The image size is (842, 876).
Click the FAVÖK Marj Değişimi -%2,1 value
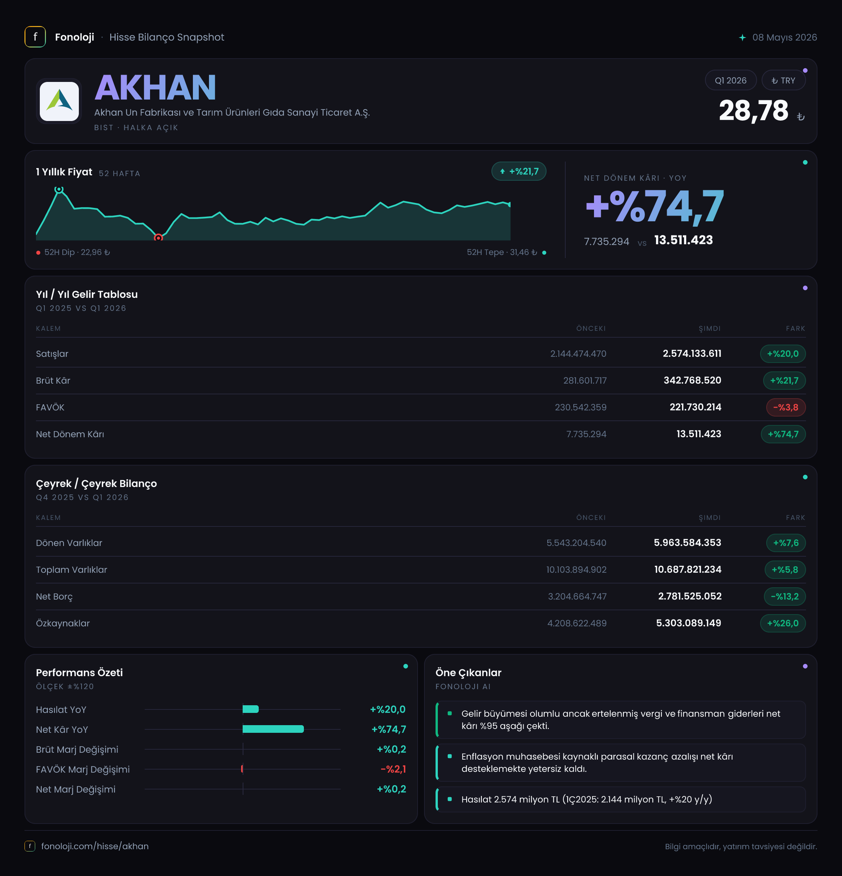point(393,769)
